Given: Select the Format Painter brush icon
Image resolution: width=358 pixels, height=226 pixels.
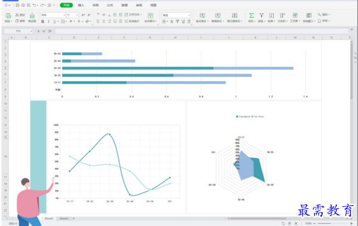Looking at the screenshot, I should click(32, 15).
